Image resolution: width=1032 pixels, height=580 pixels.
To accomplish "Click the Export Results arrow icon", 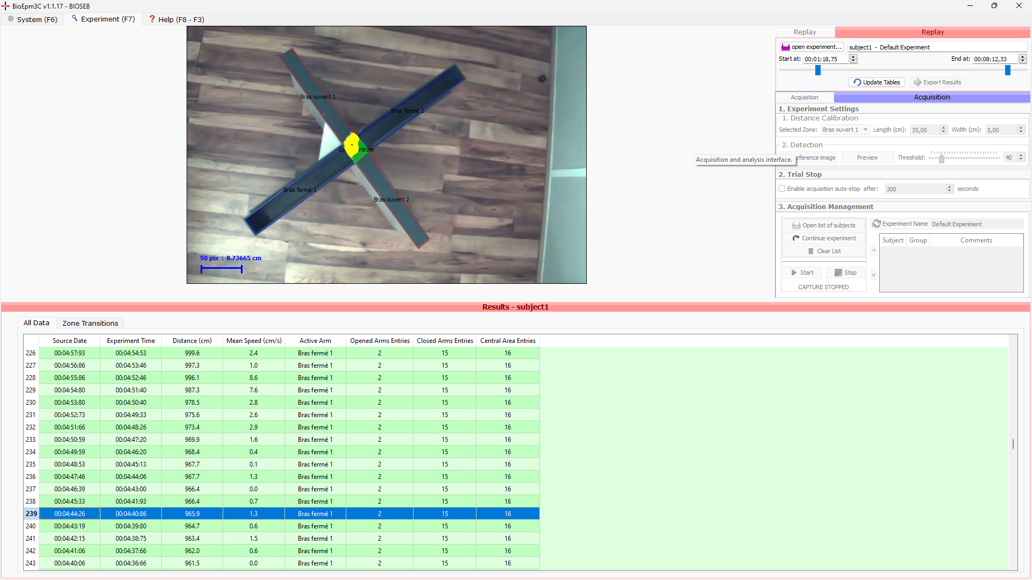I will [917, 82].
